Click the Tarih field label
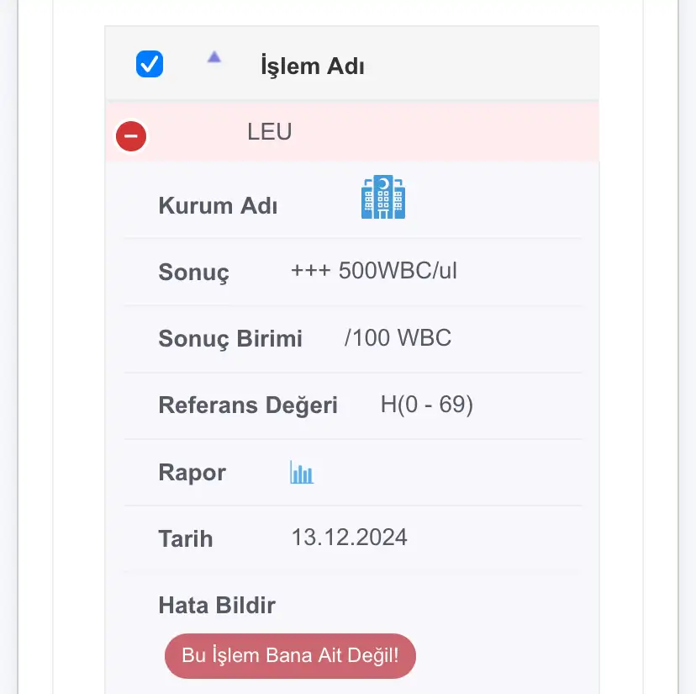696x694 pixels. tap(186, 538)
